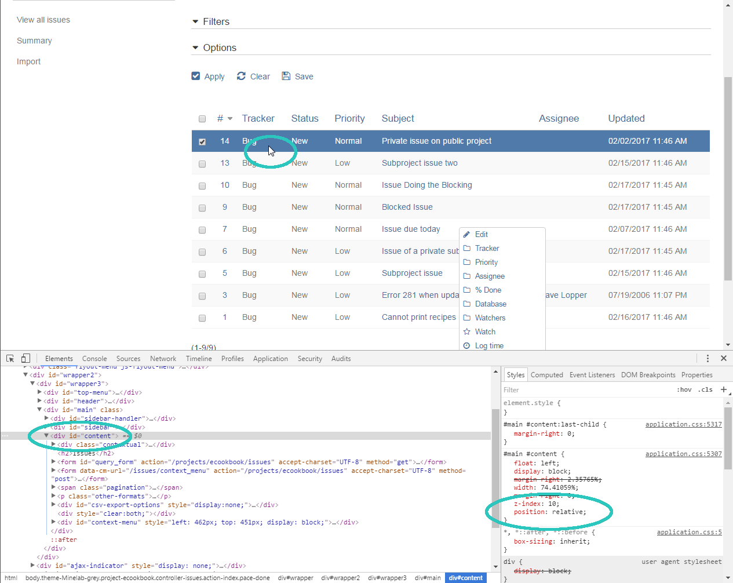Toggle the DevTools device toolbar icon
Image resolution: width=733 pixels, height=583 pixels.
coord(25,358)
